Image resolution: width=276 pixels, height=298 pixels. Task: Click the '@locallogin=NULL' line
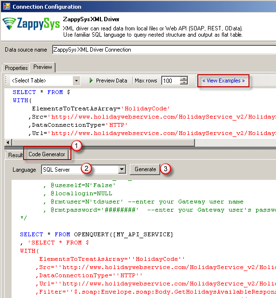click(78, 193)
